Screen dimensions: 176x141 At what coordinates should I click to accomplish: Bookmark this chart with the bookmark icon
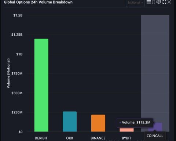pos(154,2)
